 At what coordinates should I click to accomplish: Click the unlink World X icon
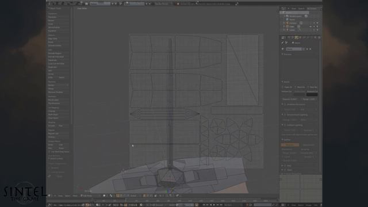point(310,49)
